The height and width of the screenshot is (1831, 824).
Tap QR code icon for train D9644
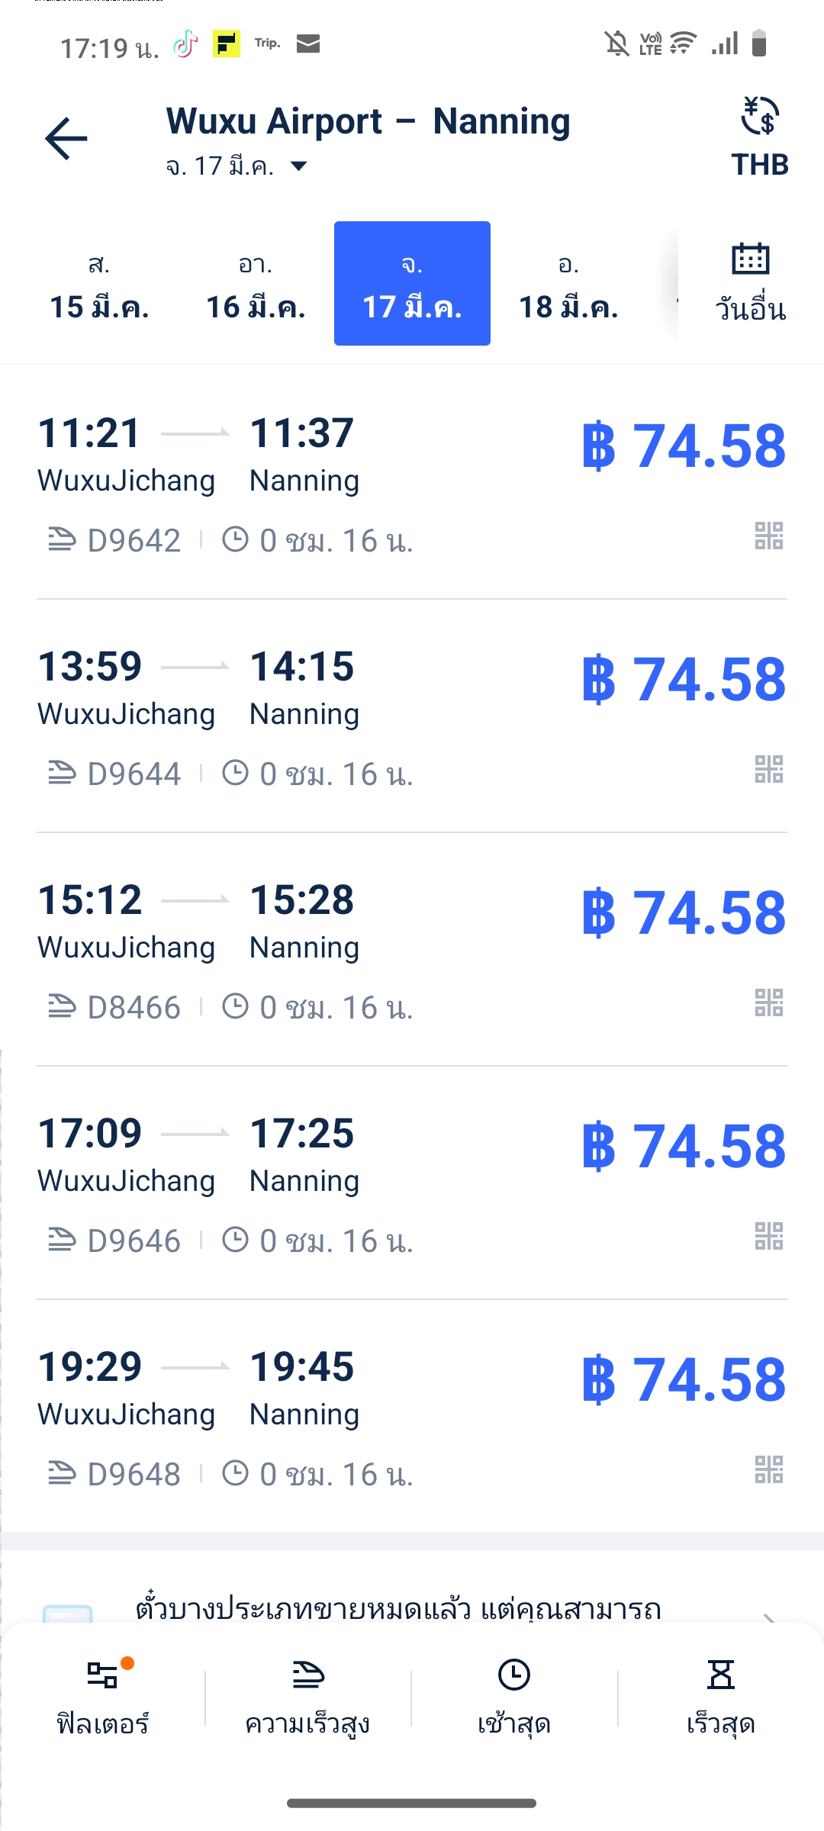pyautogui.click(x=769, y=769)
